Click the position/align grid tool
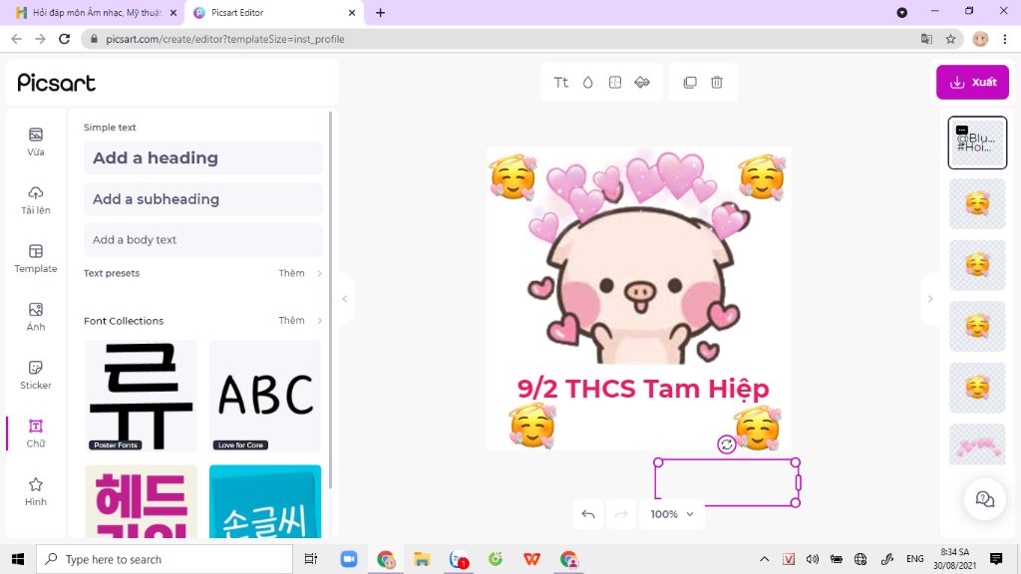1021x574 pixels. pos(614,82)
